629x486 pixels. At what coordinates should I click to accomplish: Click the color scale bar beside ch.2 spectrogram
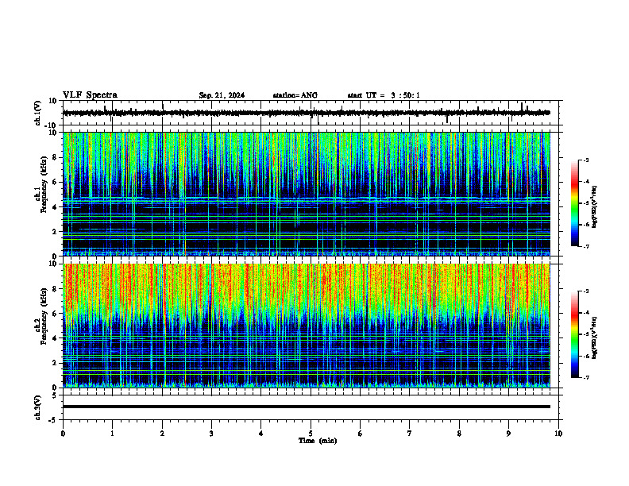tap(575, 334)
